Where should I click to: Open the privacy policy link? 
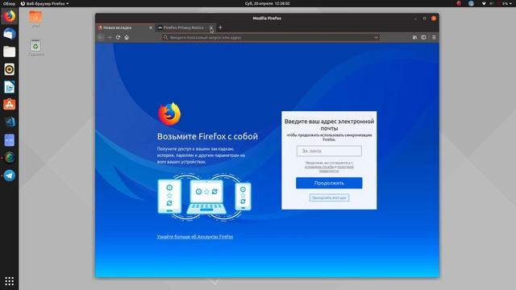click(x=337, y=169)
